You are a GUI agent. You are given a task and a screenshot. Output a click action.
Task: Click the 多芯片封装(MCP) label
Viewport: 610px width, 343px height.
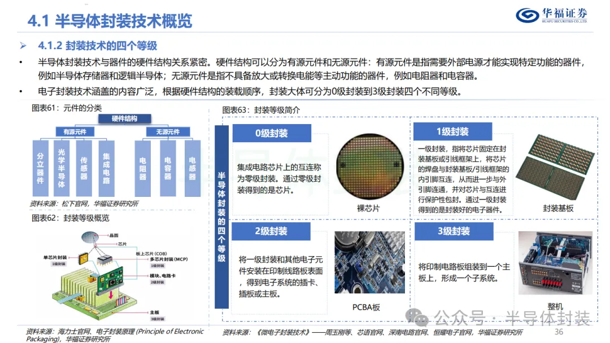(169, 259)
